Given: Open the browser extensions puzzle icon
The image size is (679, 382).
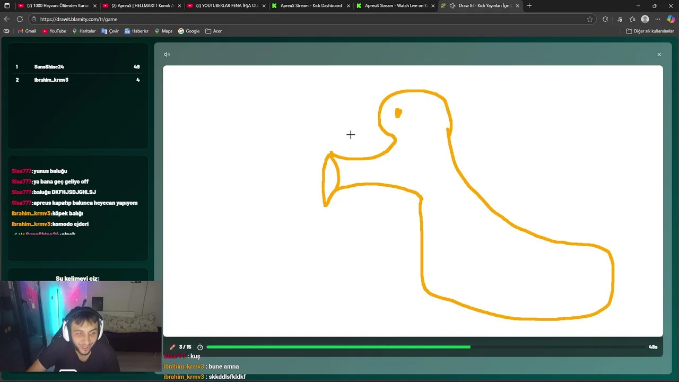Looking at the screenshot, I should pos(605,19).
